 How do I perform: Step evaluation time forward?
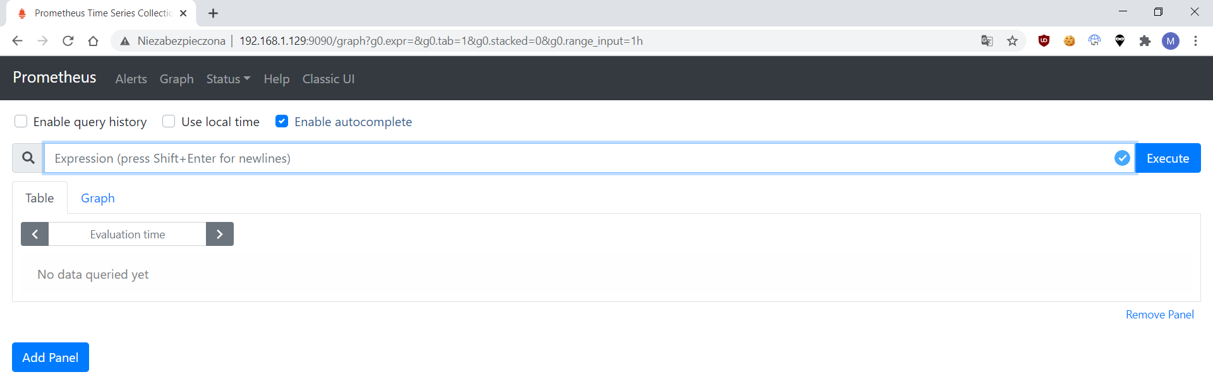click(x=220, y=234)
